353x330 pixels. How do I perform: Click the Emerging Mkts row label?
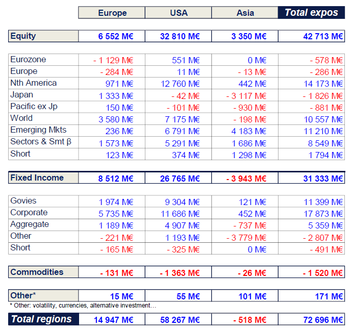[38, 130]
